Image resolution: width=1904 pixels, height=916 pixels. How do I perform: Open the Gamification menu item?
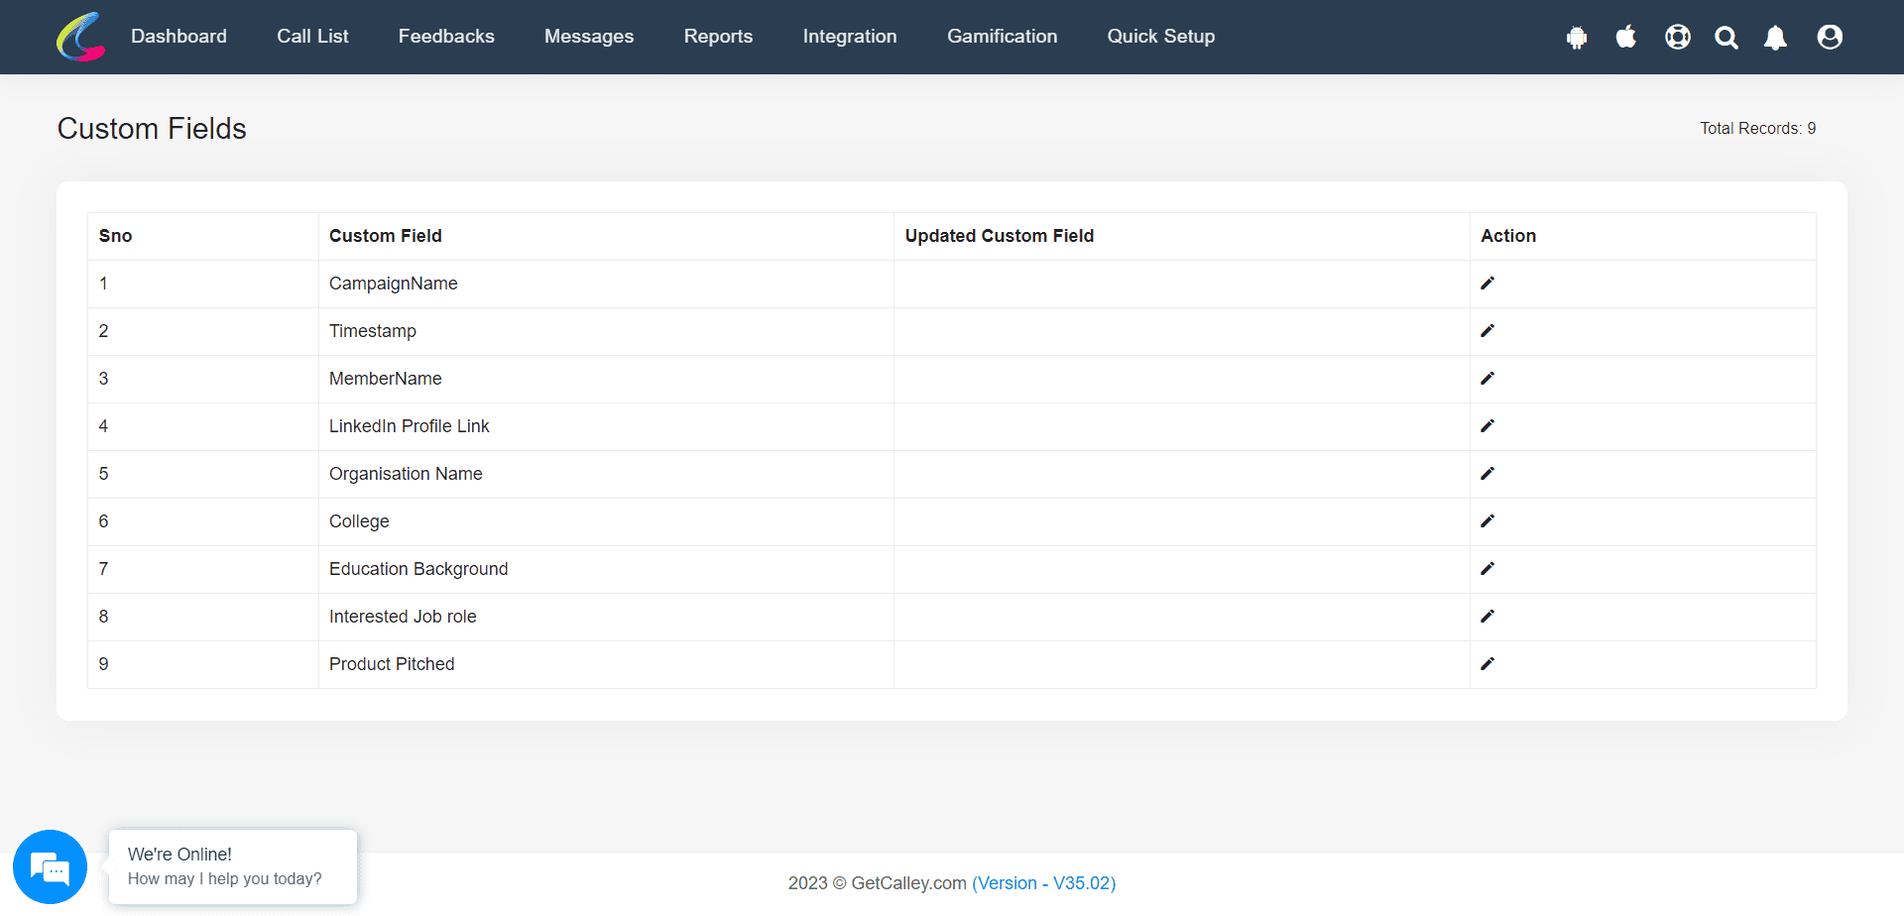(x=1002, y=37)
